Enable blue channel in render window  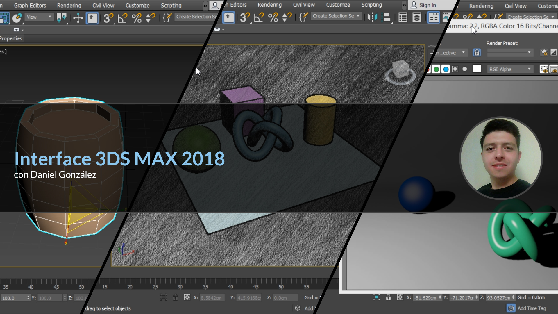point(446,69)
